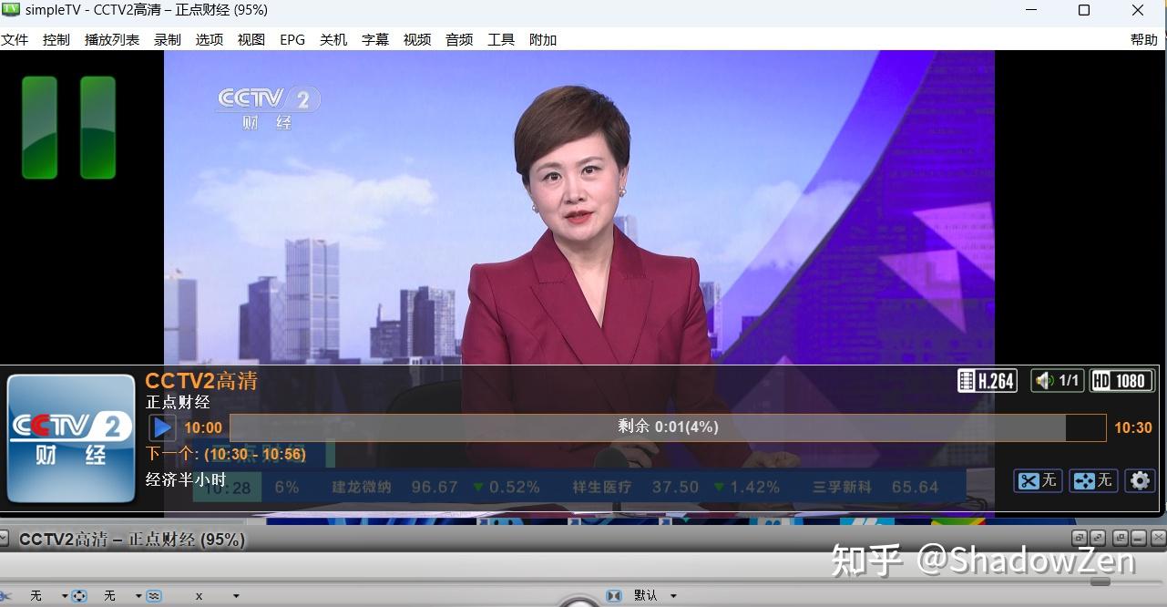The width and height of the screenshot is (1167, 607).
Task: Expand the x dropdown in bottom bar
Action: 236,596
